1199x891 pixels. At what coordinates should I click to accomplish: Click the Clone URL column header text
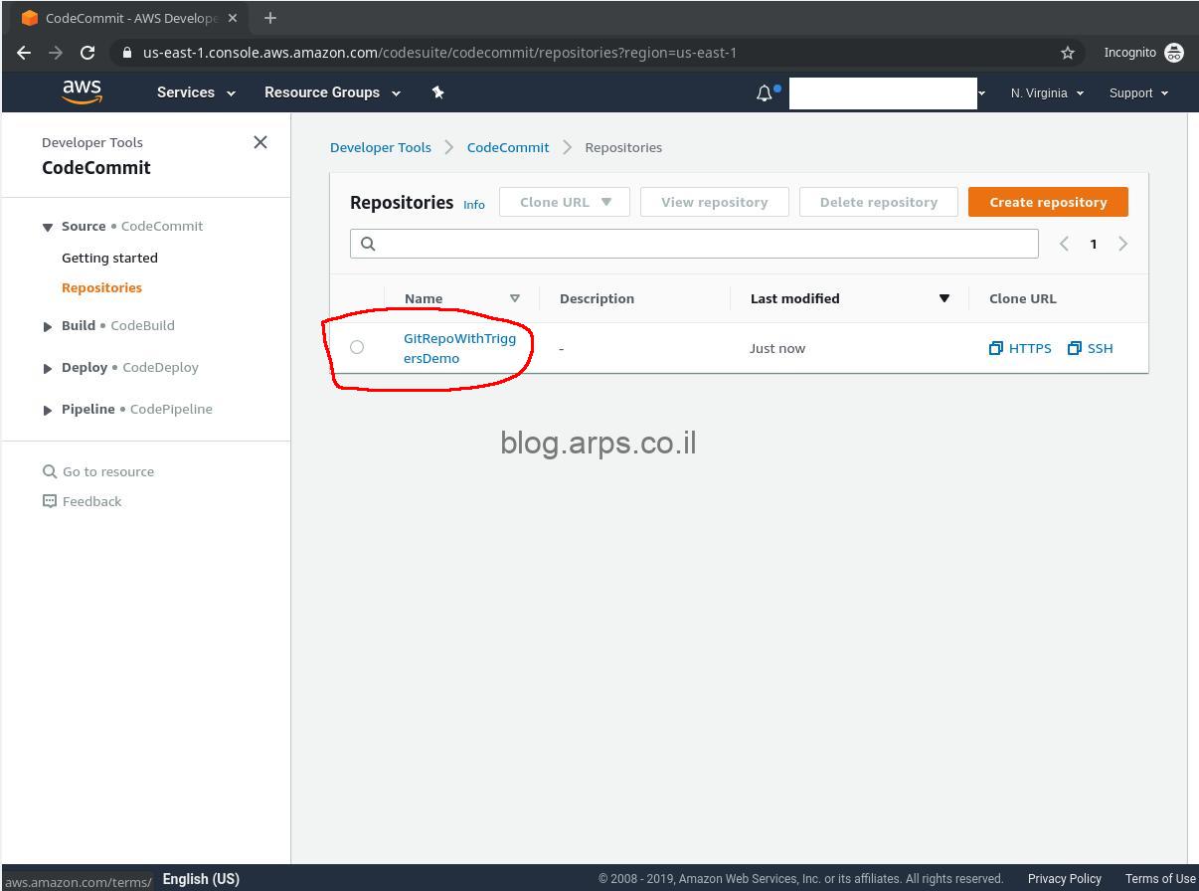(1023, 298)
